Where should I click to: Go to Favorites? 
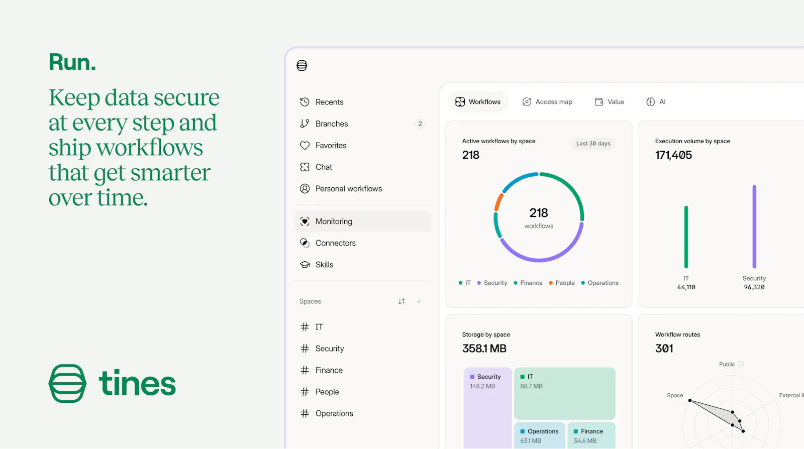coord(362,145)
